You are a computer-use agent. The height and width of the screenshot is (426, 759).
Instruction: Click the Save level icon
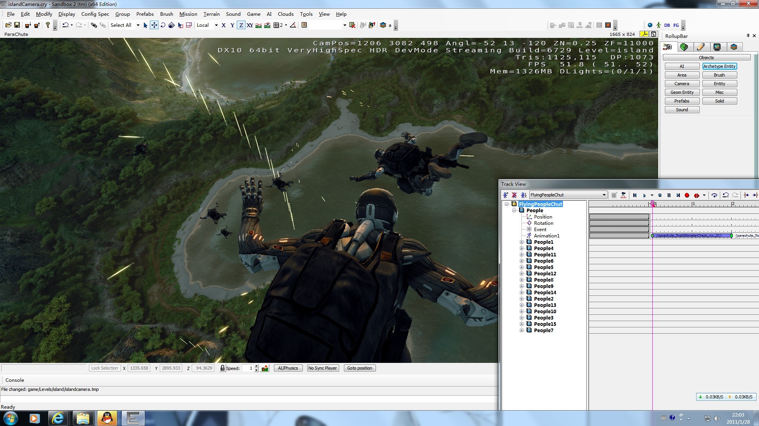[x=17, y=25]
